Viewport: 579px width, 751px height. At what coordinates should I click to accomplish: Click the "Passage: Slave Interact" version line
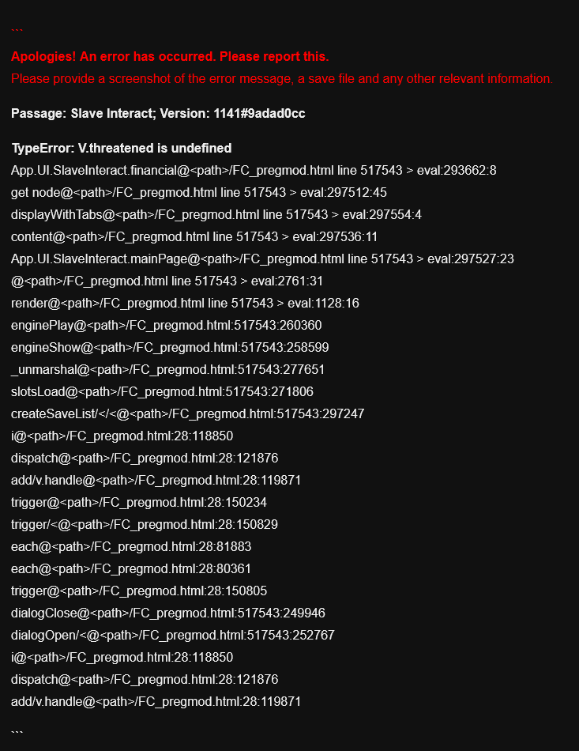coord(158,114)
